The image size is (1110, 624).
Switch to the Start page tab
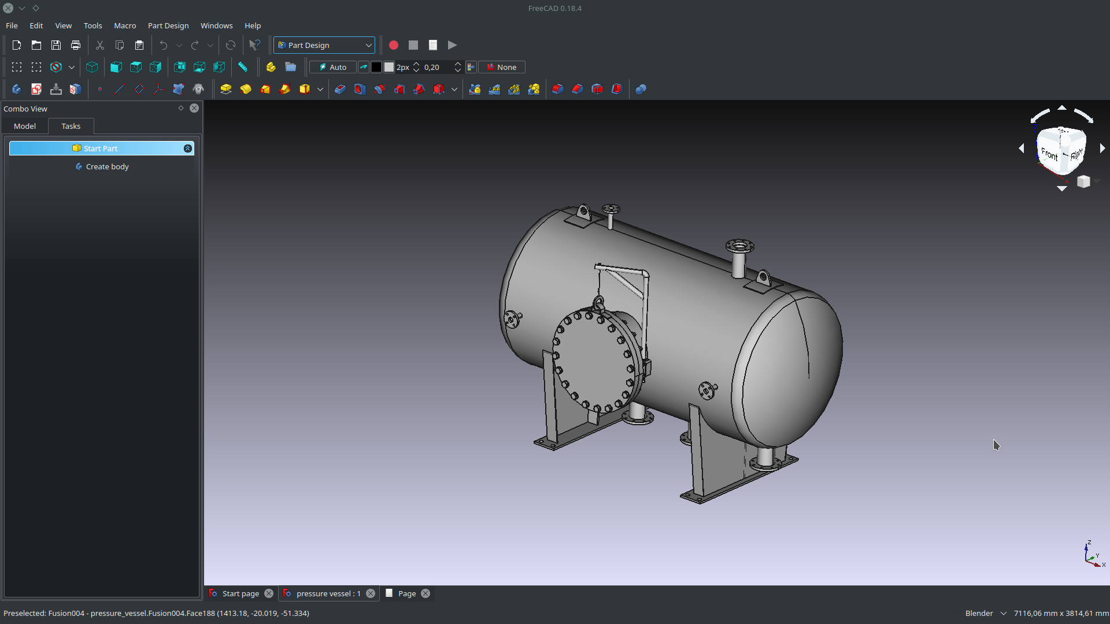240,593
